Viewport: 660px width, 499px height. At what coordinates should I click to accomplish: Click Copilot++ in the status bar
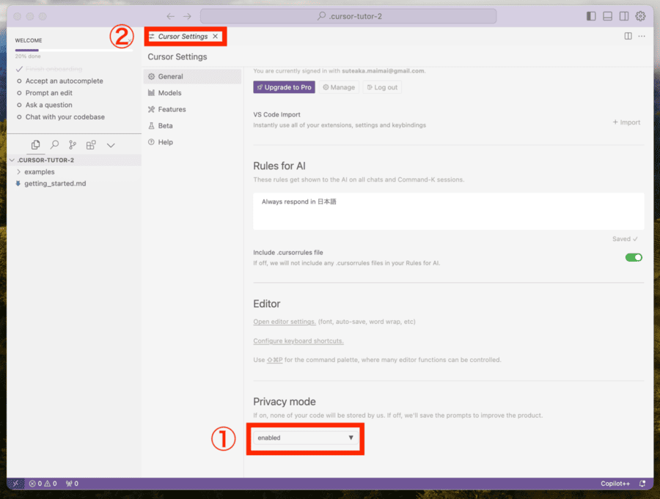(615, 484)
